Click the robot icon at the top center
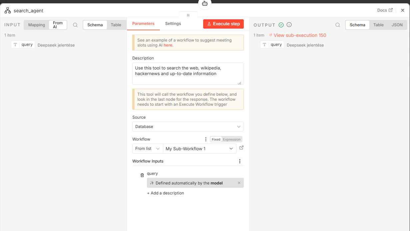This screenshot has height=231, width=410. [205, 4]
